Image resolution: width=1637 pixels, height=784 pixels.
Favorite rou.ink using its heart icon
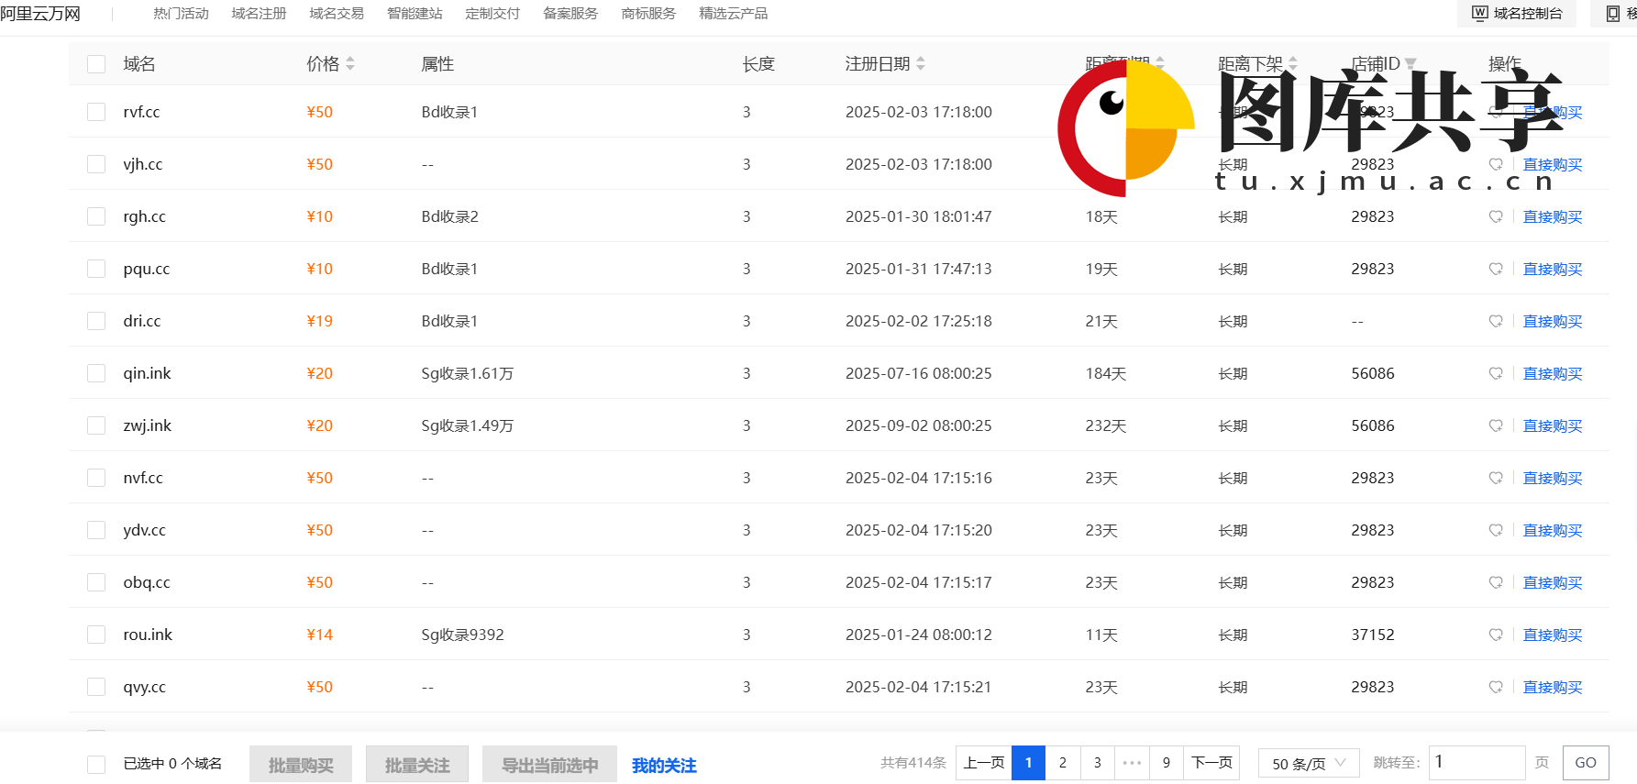pyautogui.click(x=1495, y=635)
